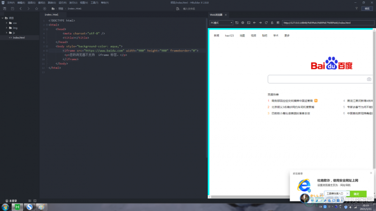
Task: Go forward with the toolbar right chevron
Action: [29, 8]
